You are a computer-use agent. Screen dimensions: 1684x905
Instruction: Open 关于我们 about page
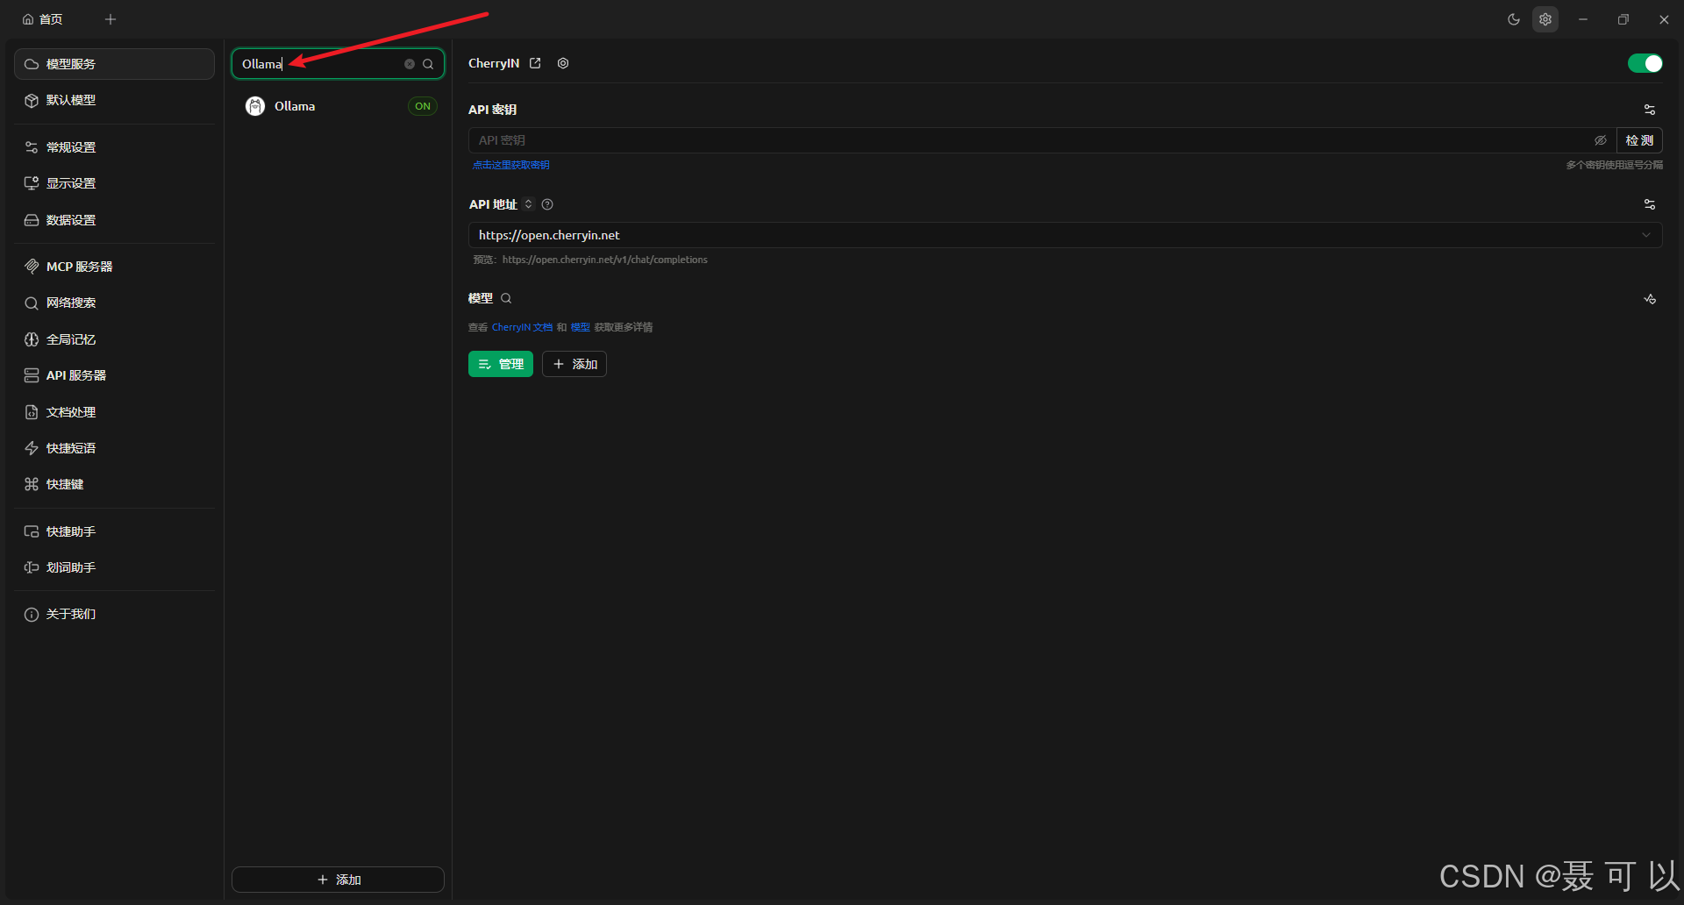pyautogui.click(x=114, y=614)
